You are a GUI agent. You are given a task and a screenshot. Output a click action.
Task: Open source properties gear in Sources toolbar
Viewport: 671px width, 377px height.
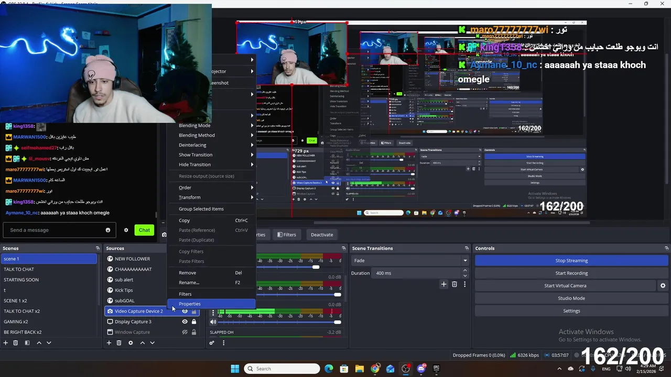(x=131, y=343)
